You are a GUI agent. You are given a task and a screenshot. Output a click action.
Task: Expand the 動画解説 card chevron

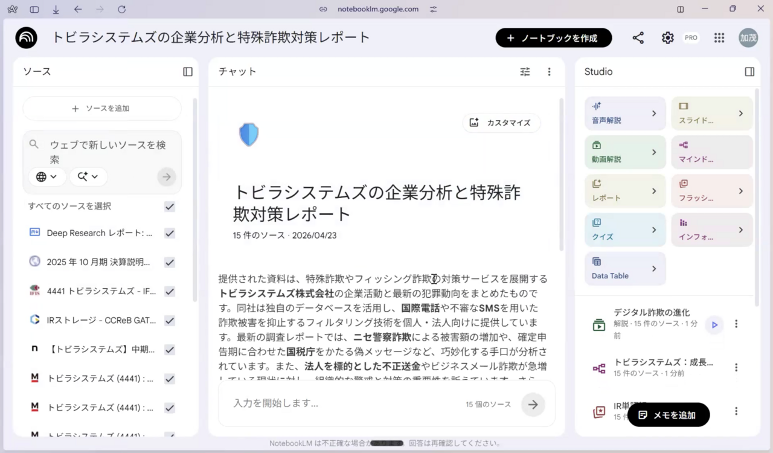(654, 152)
